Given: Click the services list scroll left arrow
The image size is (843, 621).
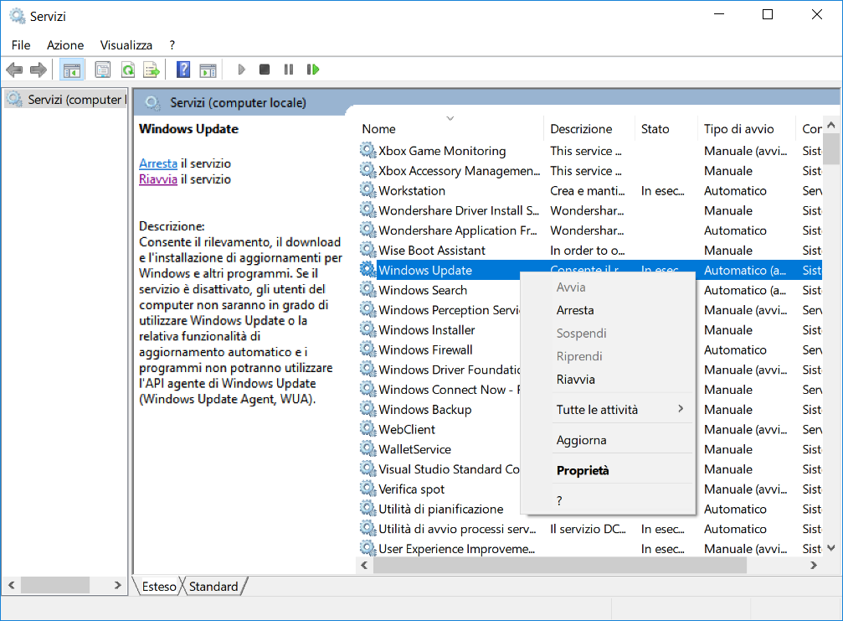Looking at the screenshot, I should [x=364, y=565].
